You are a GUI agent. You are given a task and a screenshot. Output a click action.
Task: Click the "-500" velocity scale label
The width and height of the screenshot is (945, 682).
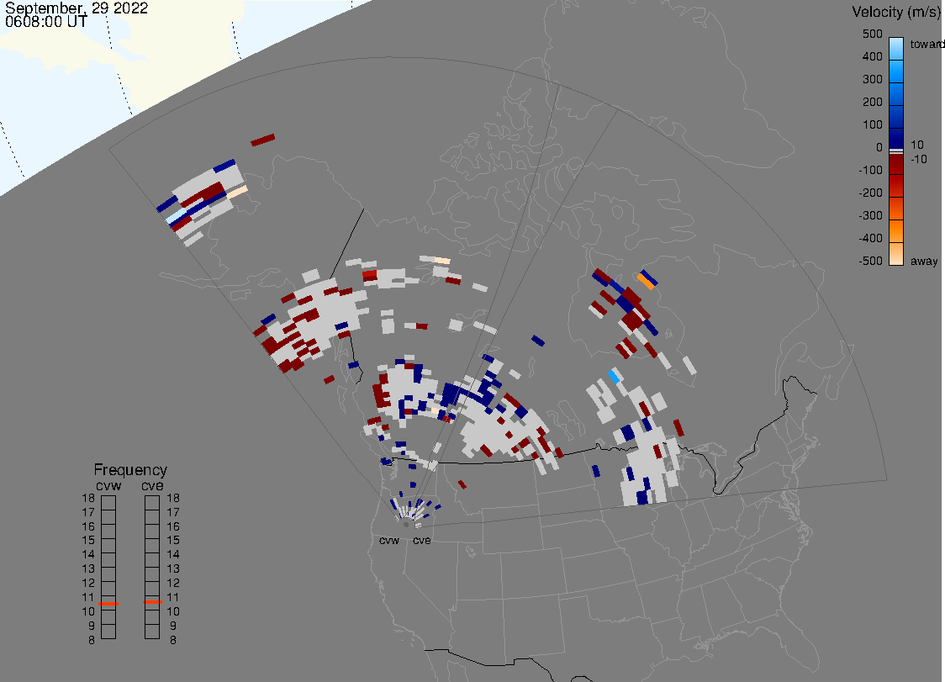click(870, 261)
